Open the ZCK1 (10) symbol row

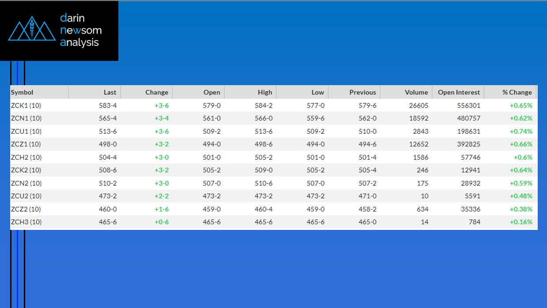[x=26, y=105]
